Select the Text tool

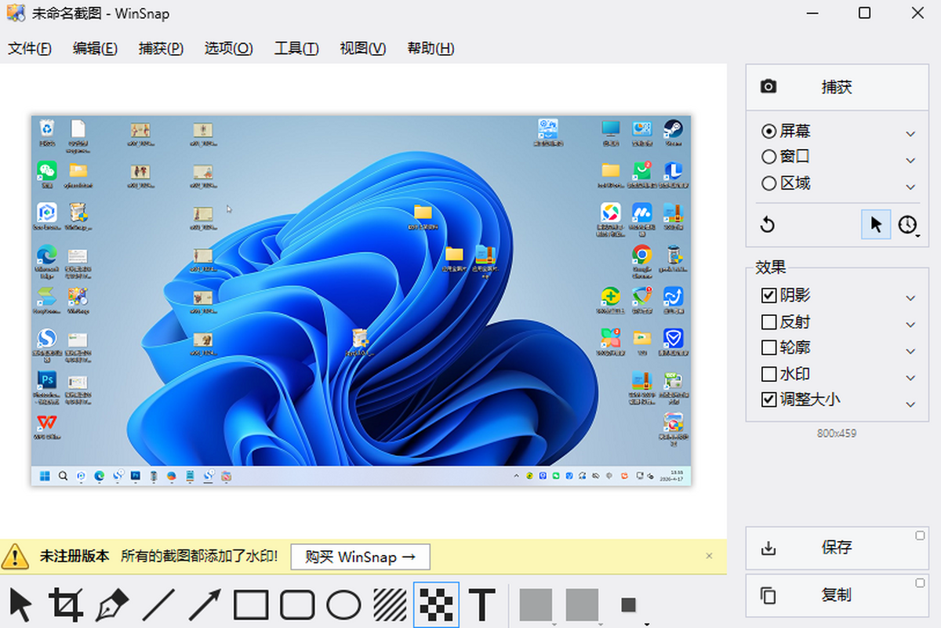[x=482, y=605]
